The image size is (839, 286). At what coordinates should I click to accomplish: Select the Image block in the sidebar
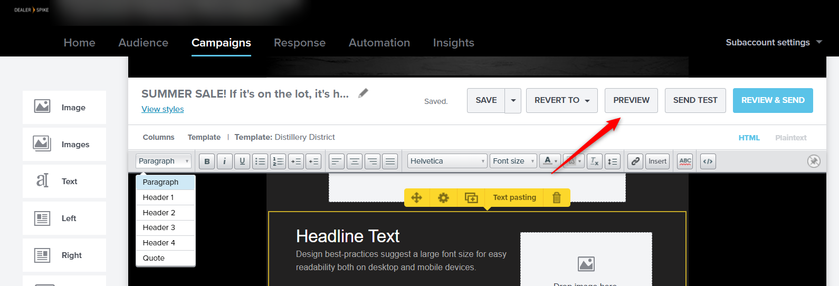64,108
